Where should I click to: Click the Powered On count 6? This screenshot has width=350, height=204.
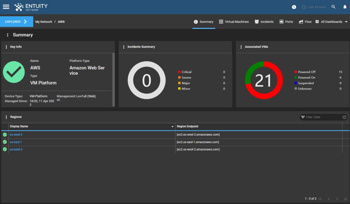[340, 78]
